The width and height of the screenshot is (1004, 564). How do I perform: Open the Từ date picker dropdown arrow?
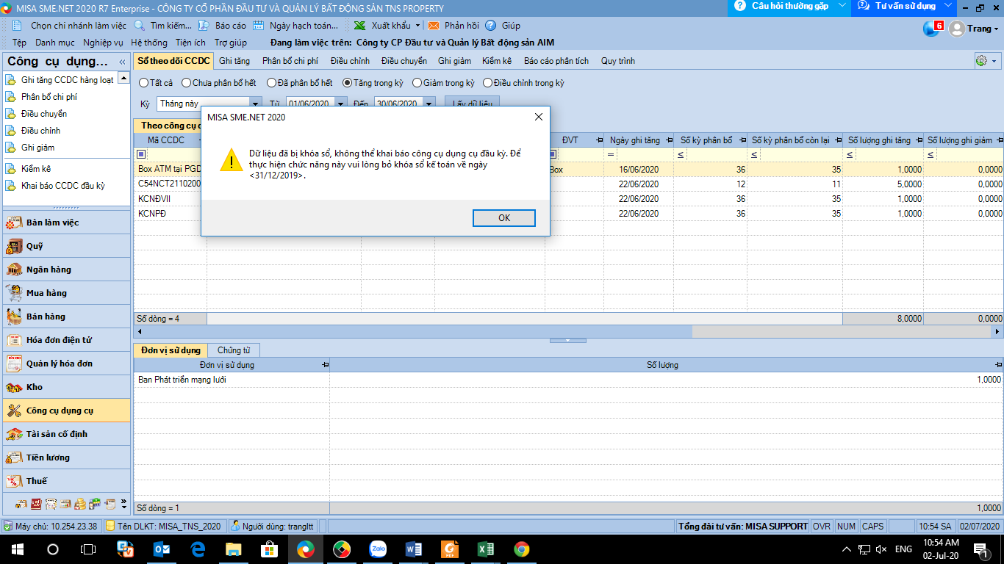(x=341, y=104)
